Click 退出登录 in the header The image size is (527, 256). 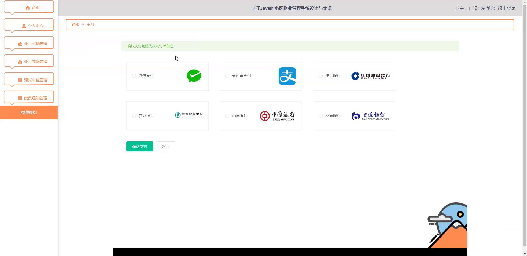tap(507, 8)
